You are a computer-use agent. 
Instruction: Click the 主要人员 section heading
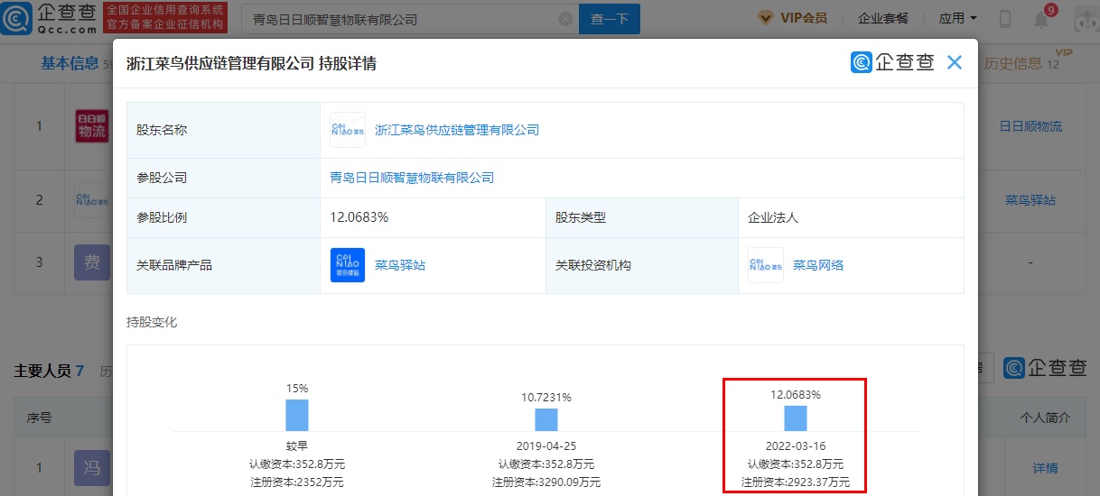point(42,371)
